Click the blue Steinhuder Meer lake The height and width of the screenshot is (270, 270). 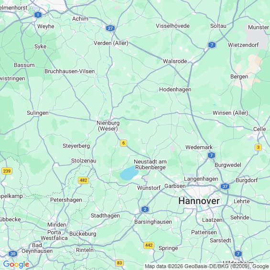(129, 173)
